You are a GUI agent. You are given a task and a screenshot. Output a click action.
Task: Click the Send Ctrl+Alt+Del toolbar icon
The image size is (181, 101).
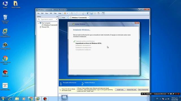72,13
